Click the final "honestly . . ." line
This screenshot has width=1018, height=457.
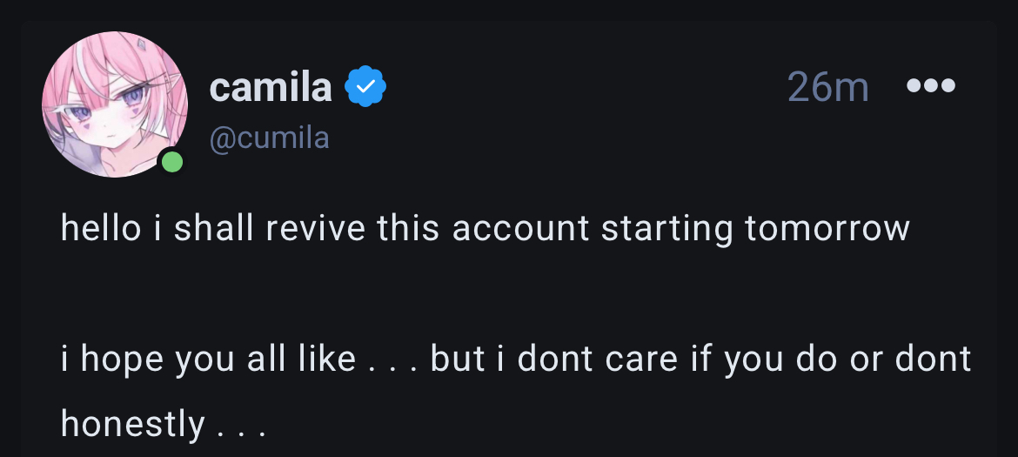click(162, 424)
